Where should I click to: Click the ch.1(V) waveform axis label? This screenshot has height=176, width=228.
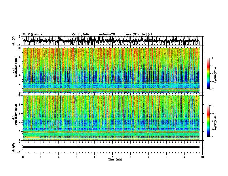(x=14, y=41)
